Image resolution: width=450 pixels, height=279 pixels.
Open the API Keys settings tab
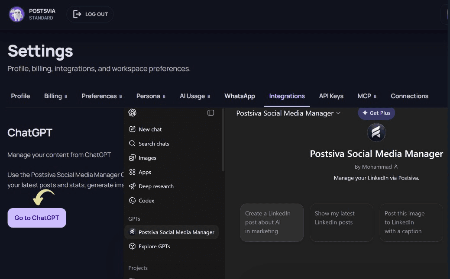tap(331, 96)
